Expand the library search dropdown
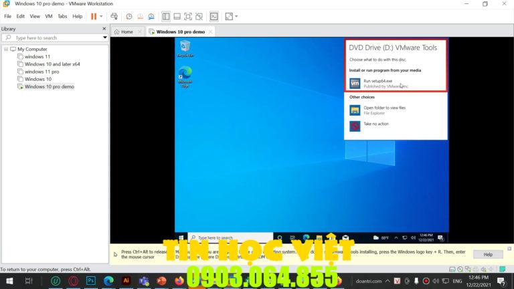Image resolution: width=514 pixels, height=289 pixels. 104,38
